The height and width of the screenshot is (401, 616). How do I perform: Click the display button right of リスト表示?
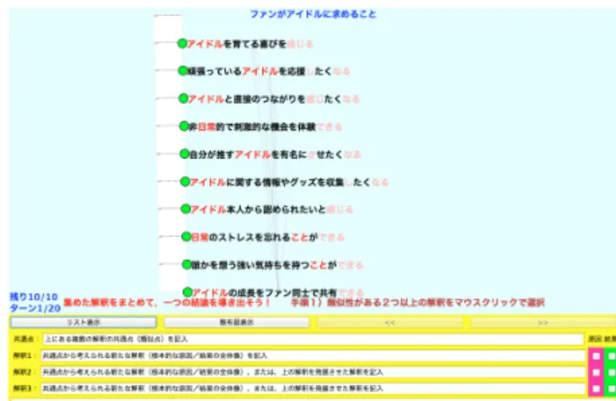[236, 323]
